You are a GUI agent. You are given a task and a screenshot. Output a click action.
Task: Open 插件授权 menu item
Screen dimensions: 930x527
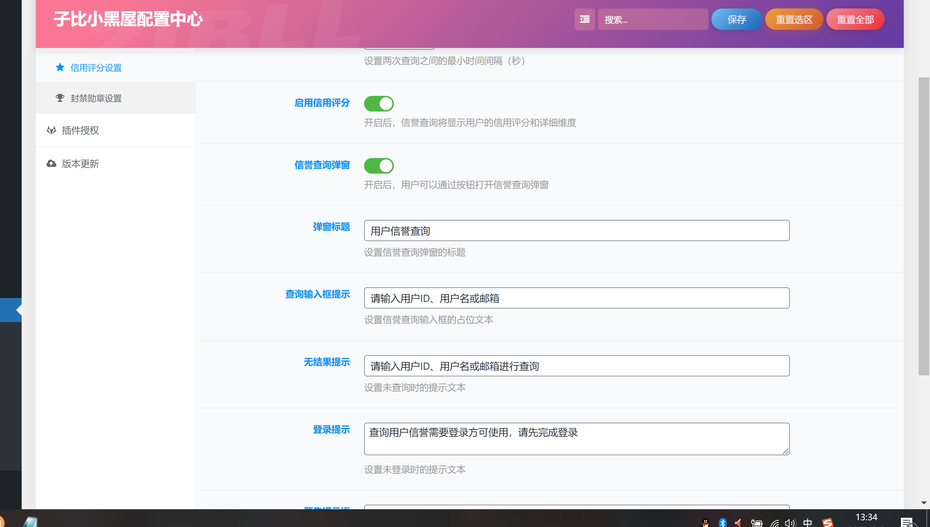click(x=116, y=130)
